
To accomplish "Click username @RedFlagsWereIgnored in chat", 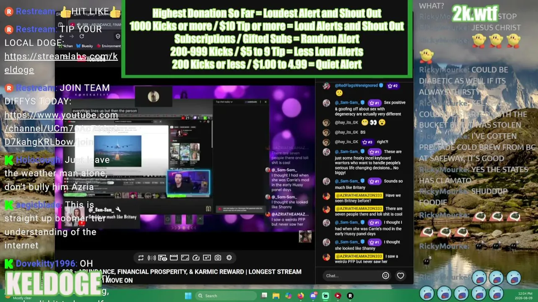I will (x=356, y=86).
